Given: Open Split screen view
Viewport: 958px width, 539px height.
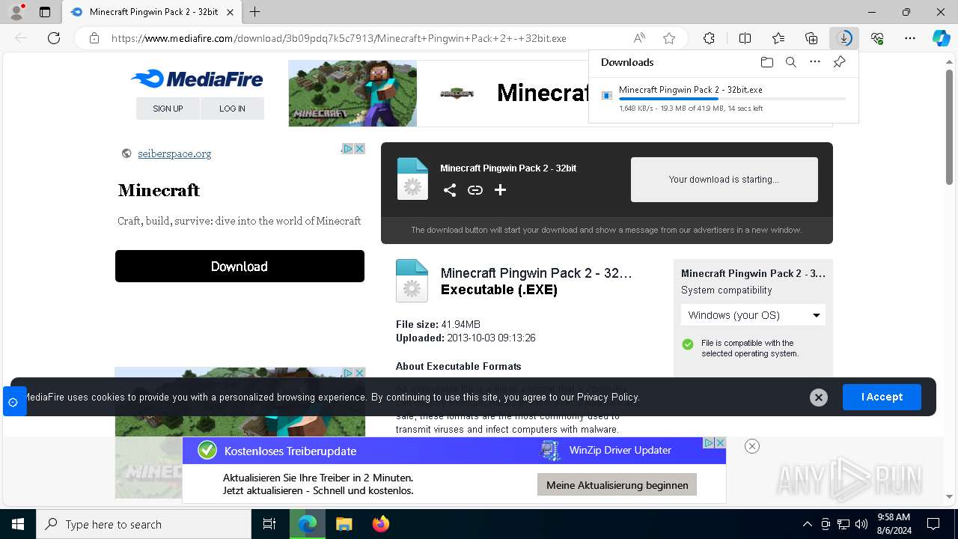Looking at the screenshot, I should 745,38.
